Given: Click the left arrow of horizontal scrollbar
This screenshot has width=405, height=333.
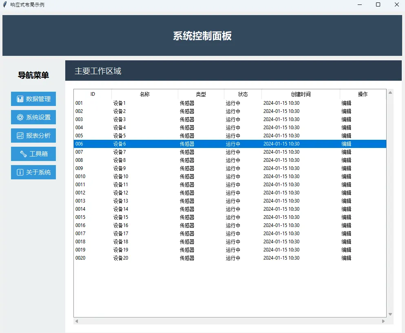Looking at the screenshot, I should (x=77, y=321).
